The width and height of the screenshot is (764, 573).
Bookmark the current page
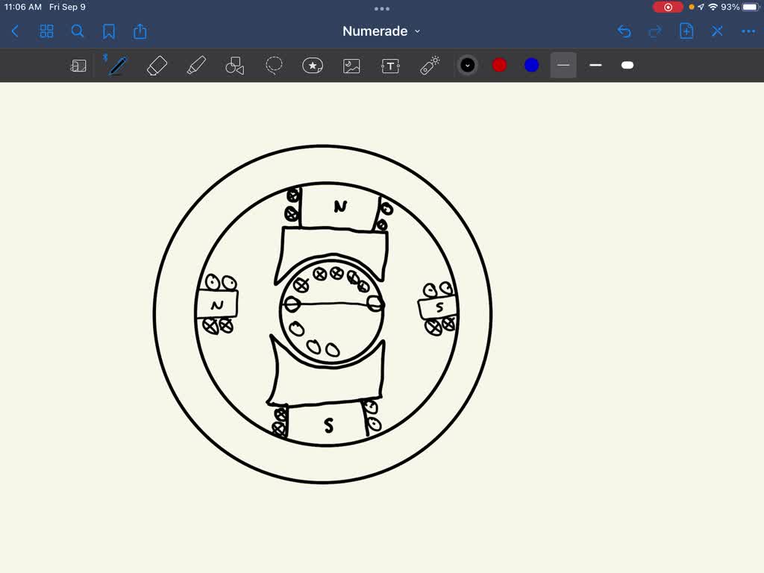click(x=109, y=31)
